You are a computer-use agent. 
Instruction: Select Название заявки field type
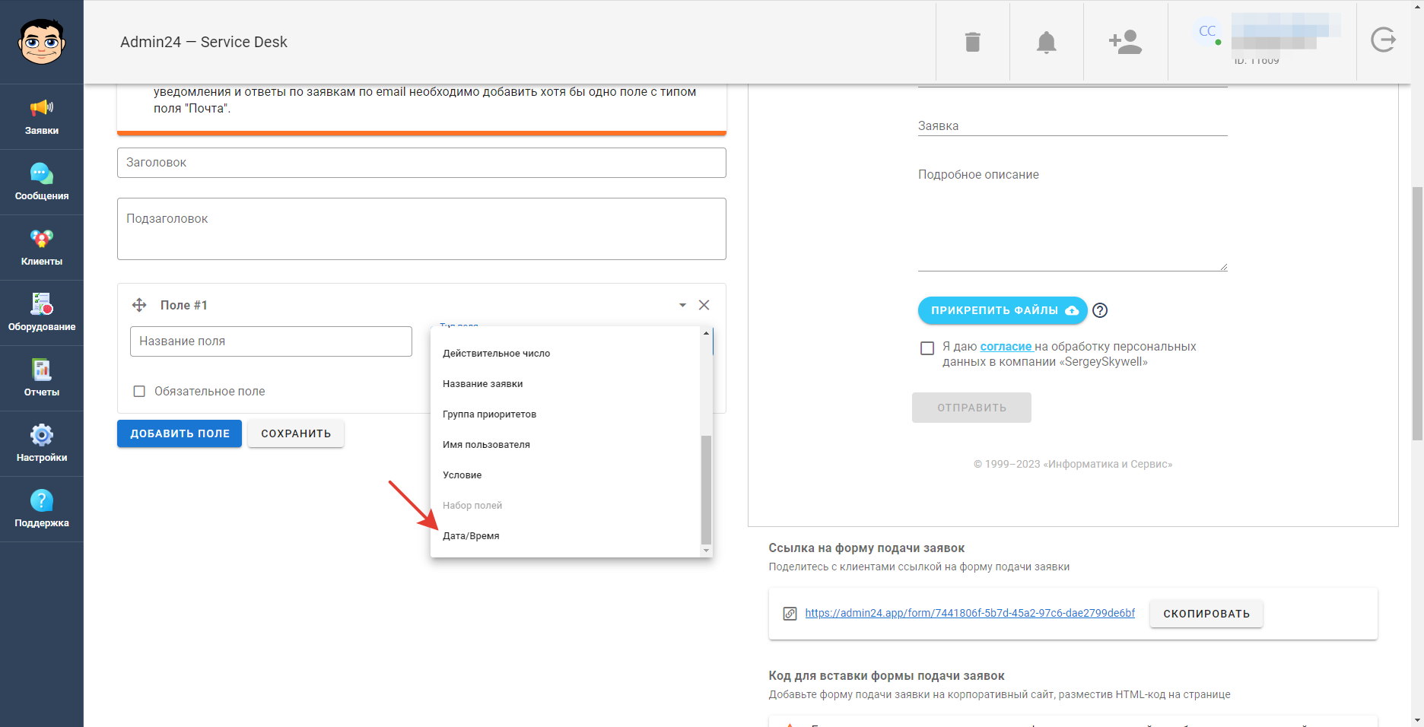click(x=565, y=384)
